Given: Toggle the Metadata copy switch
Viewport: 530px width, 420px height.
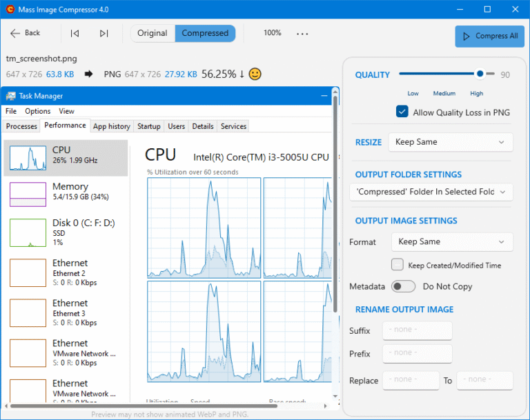Looking at the screenshot, I should click(403, 286).
